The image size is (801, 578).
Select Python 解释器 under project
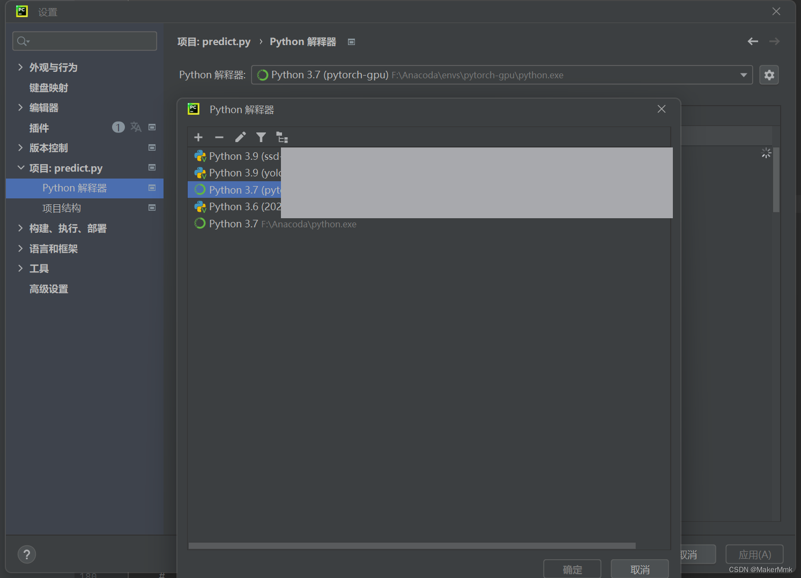[85, 188]
